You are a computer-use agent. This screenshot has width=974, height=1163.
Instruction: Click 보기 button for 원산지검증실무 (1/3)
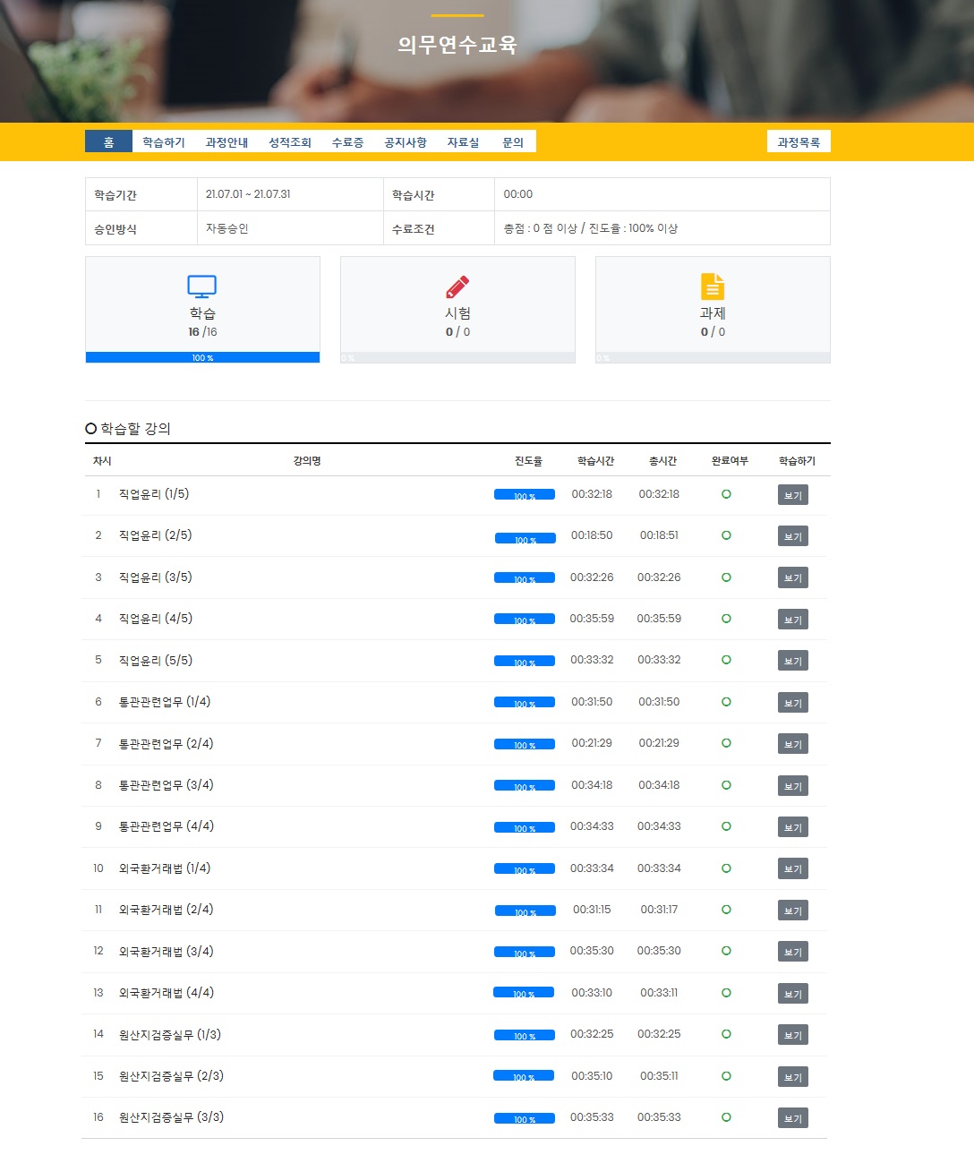793,1035
